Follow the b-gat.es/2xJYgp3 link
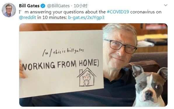Viewport: 174px width, 109px height. pyautogui.click(x=86, y=17)
